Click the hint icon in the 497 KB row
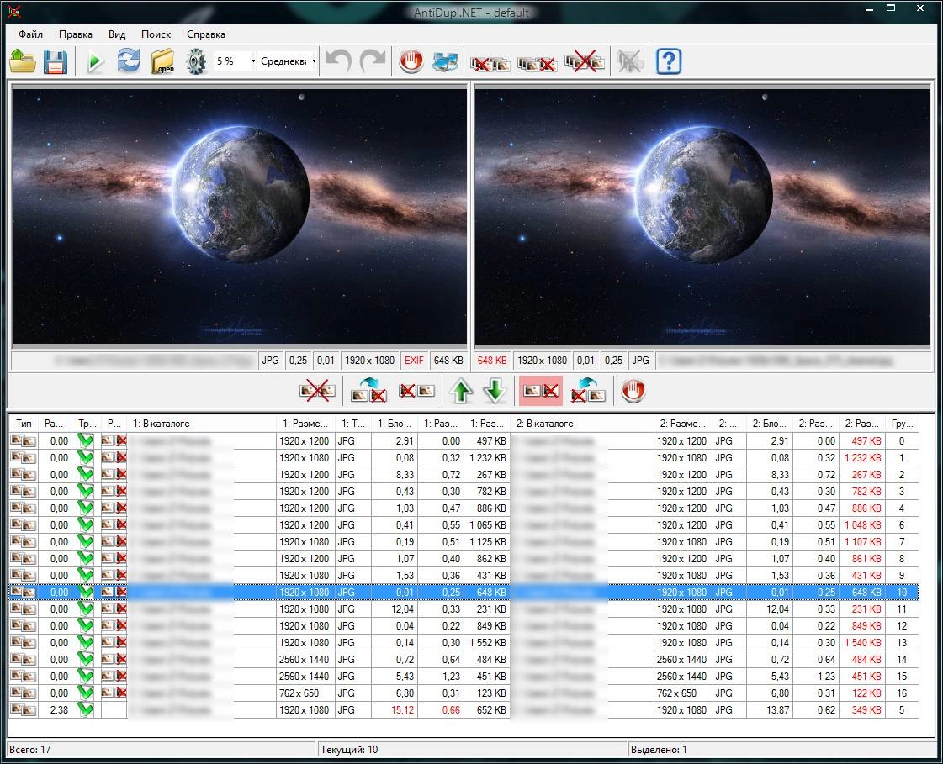This screenshot has width=943, height=764. pos(114,440)
